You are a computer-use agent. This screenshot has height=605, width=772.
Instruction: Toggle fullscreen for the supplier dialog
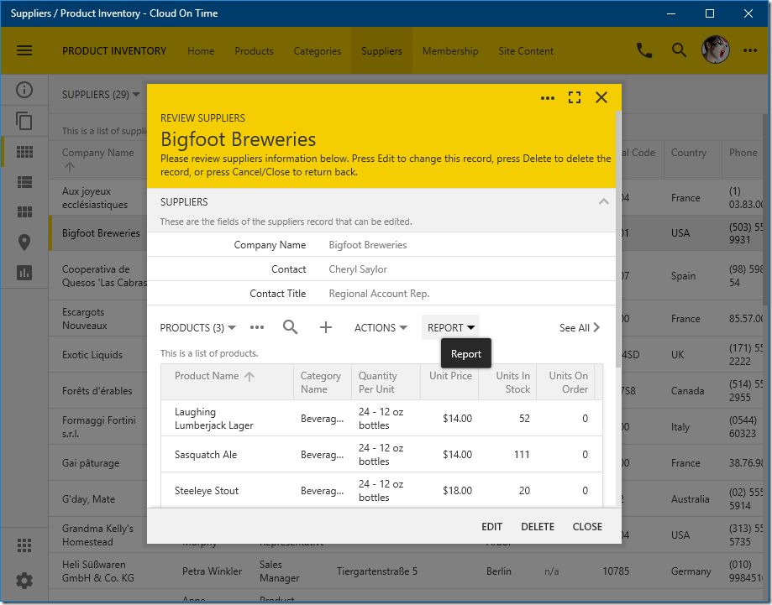pos(574,97)
